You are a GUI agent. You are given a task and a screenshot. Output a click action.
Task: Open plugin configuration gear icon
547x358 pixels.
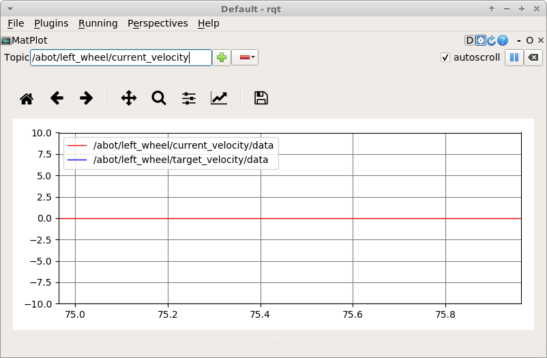[480, 40]
